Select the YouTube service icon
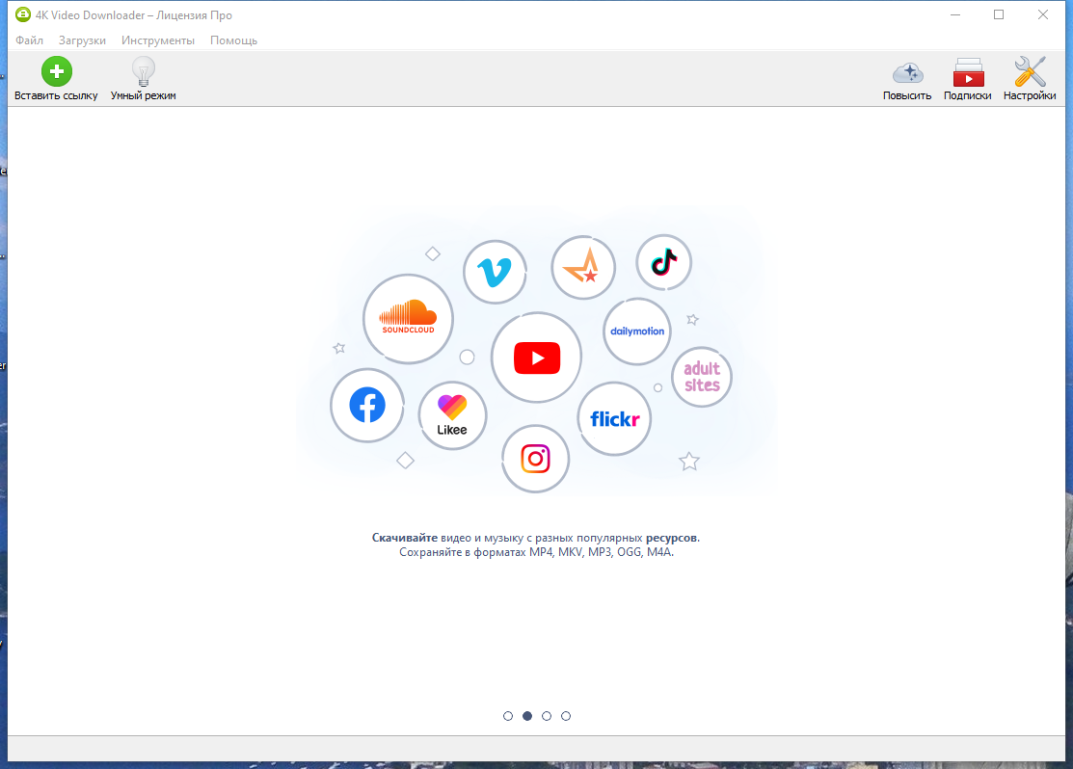This screenshot has width=1073, height=769. [x=536, y=356]
